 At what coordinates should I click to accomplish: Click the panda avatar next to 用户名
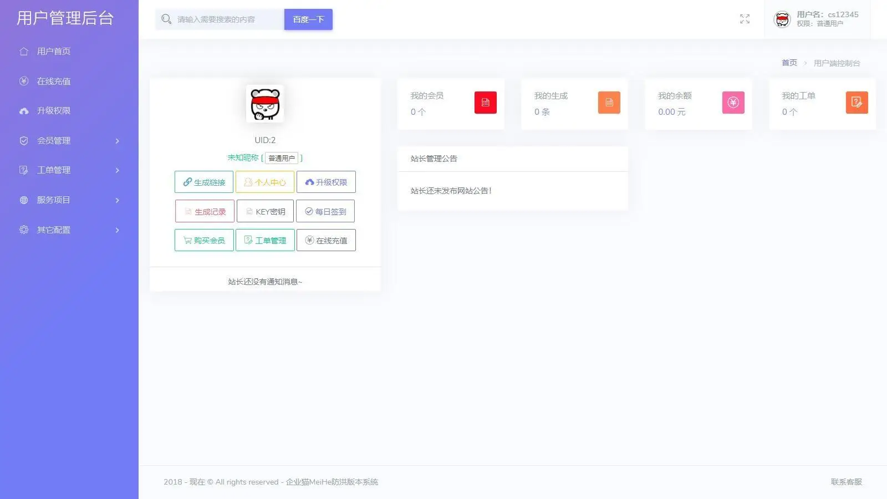click(x=782, y=18)
